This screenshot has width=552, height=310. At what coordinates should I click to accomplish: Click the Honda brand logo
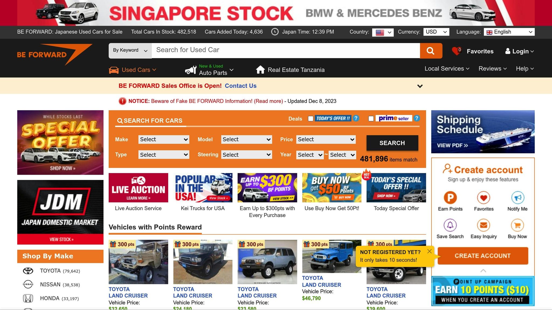pos(28,298)
